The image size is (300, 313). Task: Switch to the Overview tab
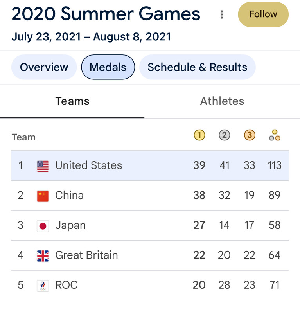pos(44,67)
